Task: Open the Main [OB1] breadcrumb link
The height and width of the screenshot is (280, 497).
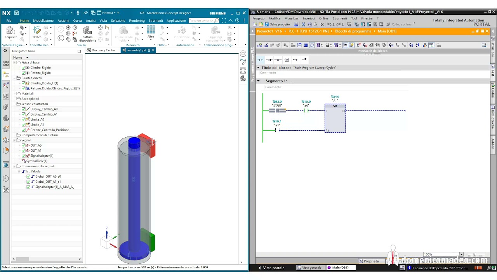Action: pos(387,31)
